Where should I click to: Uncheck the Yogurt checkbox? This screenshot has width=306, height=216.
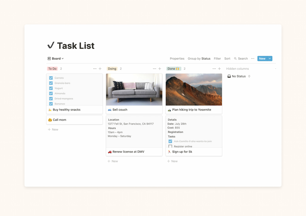(51, 88)
